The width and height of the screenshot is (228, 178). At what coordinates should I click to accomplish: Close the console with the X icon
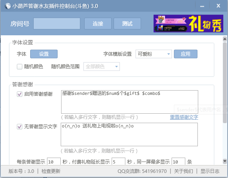(x=218, y=6)
